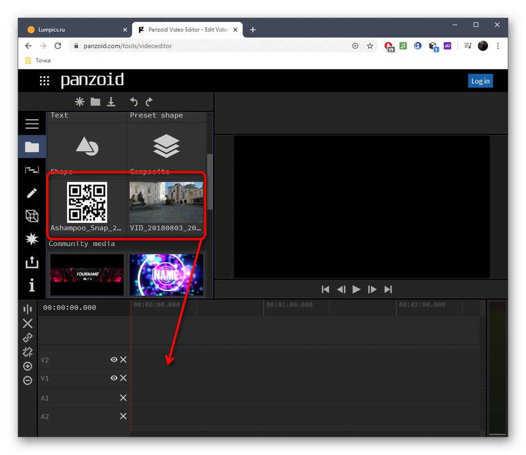526x455 pixels.
Task: Jump to the start of the video
Action: (x=325, y=289)
